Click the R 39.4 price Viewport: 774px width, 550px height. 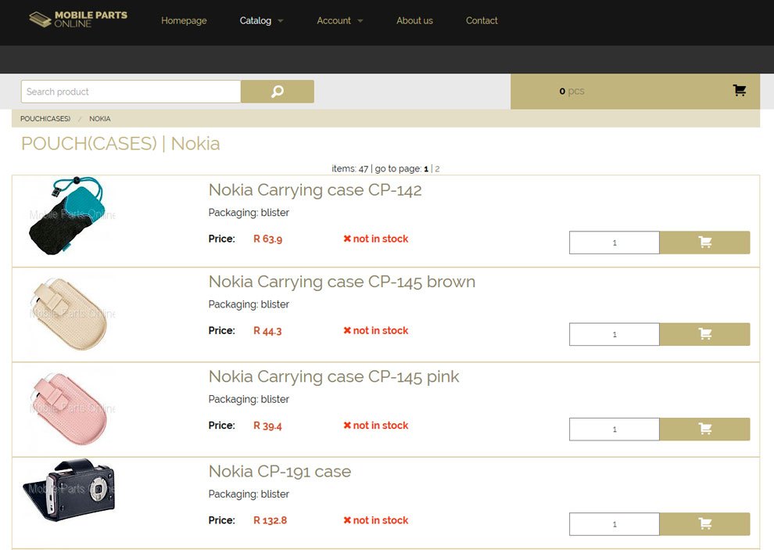click(267, 426)
